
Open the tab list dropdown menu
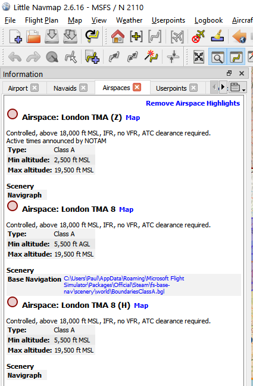(238, 87)
